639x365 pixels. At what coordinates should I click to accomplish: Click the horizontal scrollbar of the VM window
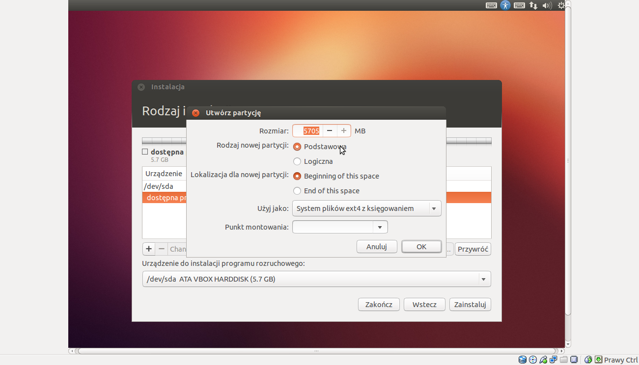point(317,351)
